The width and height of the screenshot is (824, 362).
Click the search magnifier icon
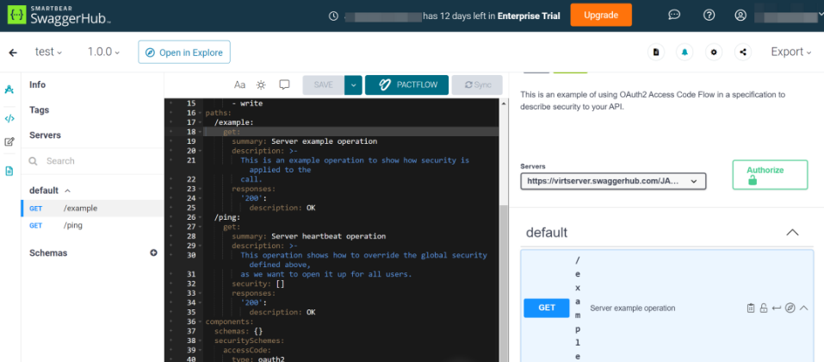(x=33, y=161)
